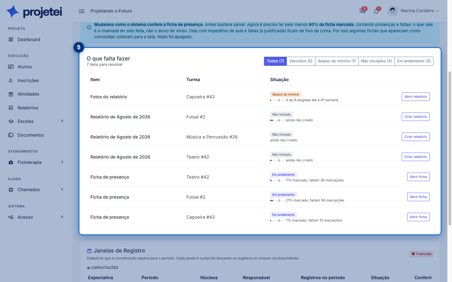The height and width of the screenshot is (282, 452).
Task: Click the Janelas de Registro calendar icon
Action: tap(89, 251)
